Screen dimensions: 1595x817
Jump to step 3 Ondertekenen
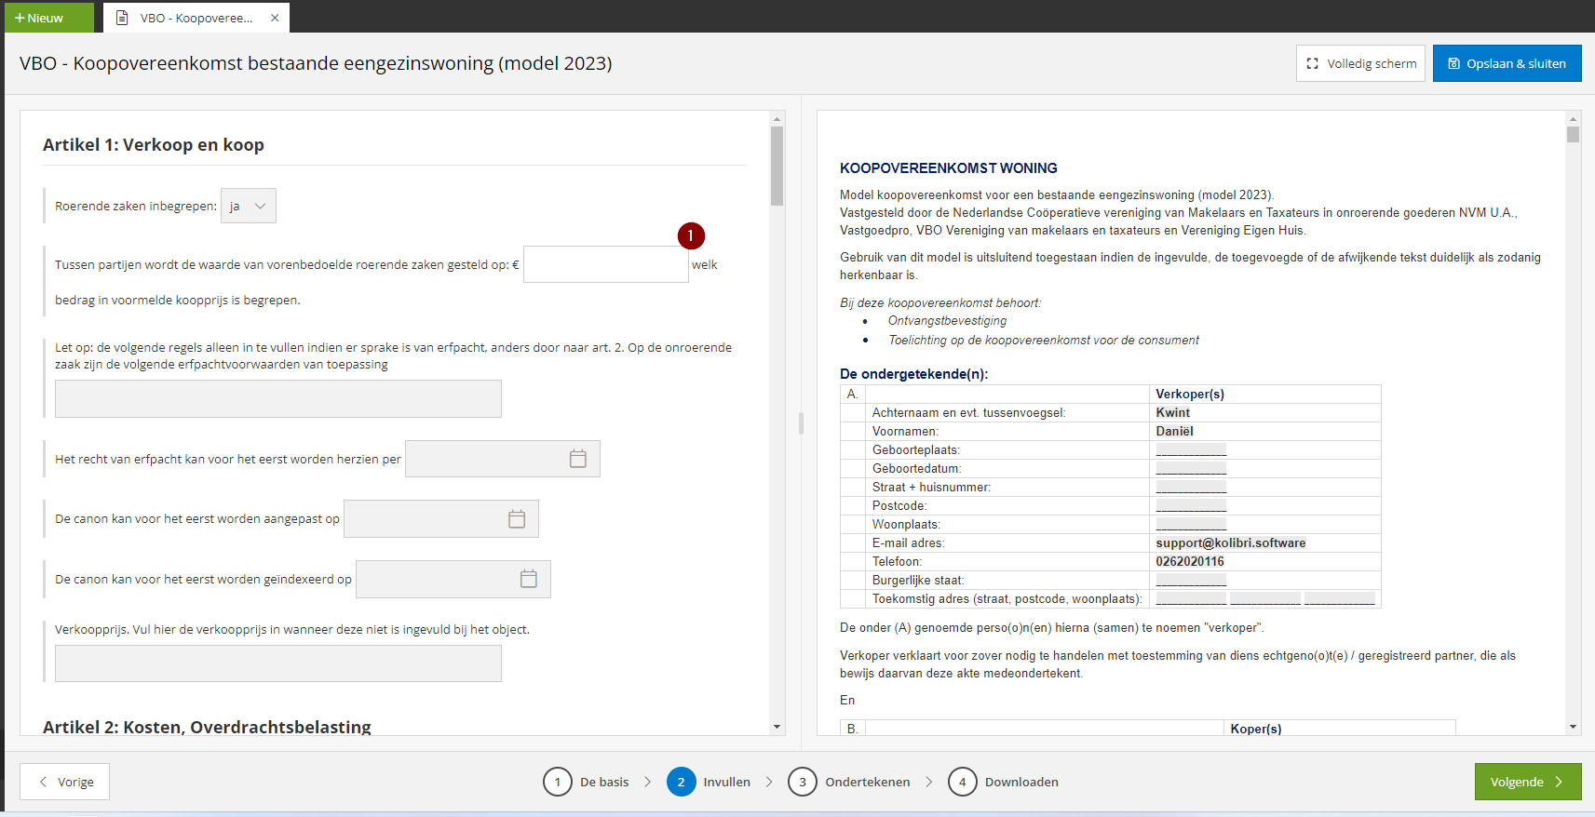(x=850, y=782)
